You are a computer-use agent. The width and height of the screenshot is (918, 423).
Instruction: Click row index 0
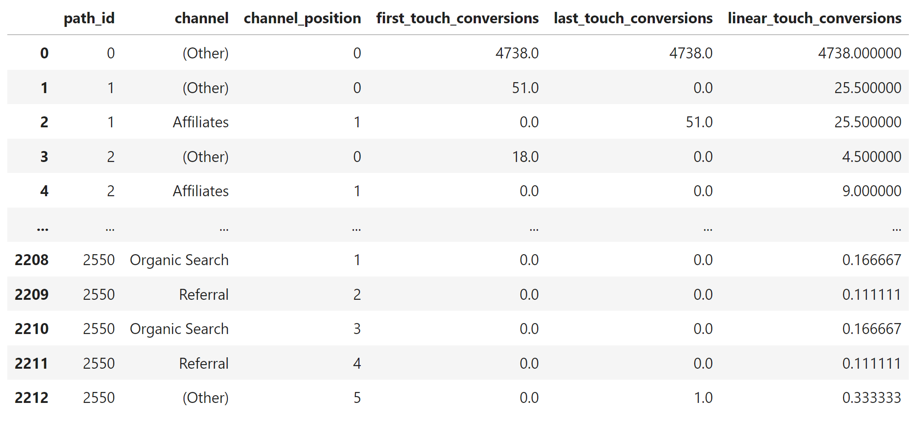click(x=44, y=53)
